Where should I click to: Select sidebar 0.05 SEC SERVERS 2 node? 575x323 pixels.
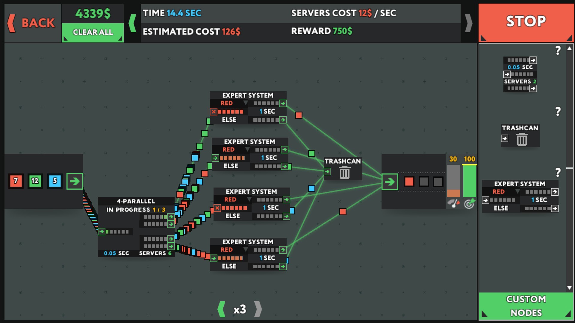click(520, 74)
